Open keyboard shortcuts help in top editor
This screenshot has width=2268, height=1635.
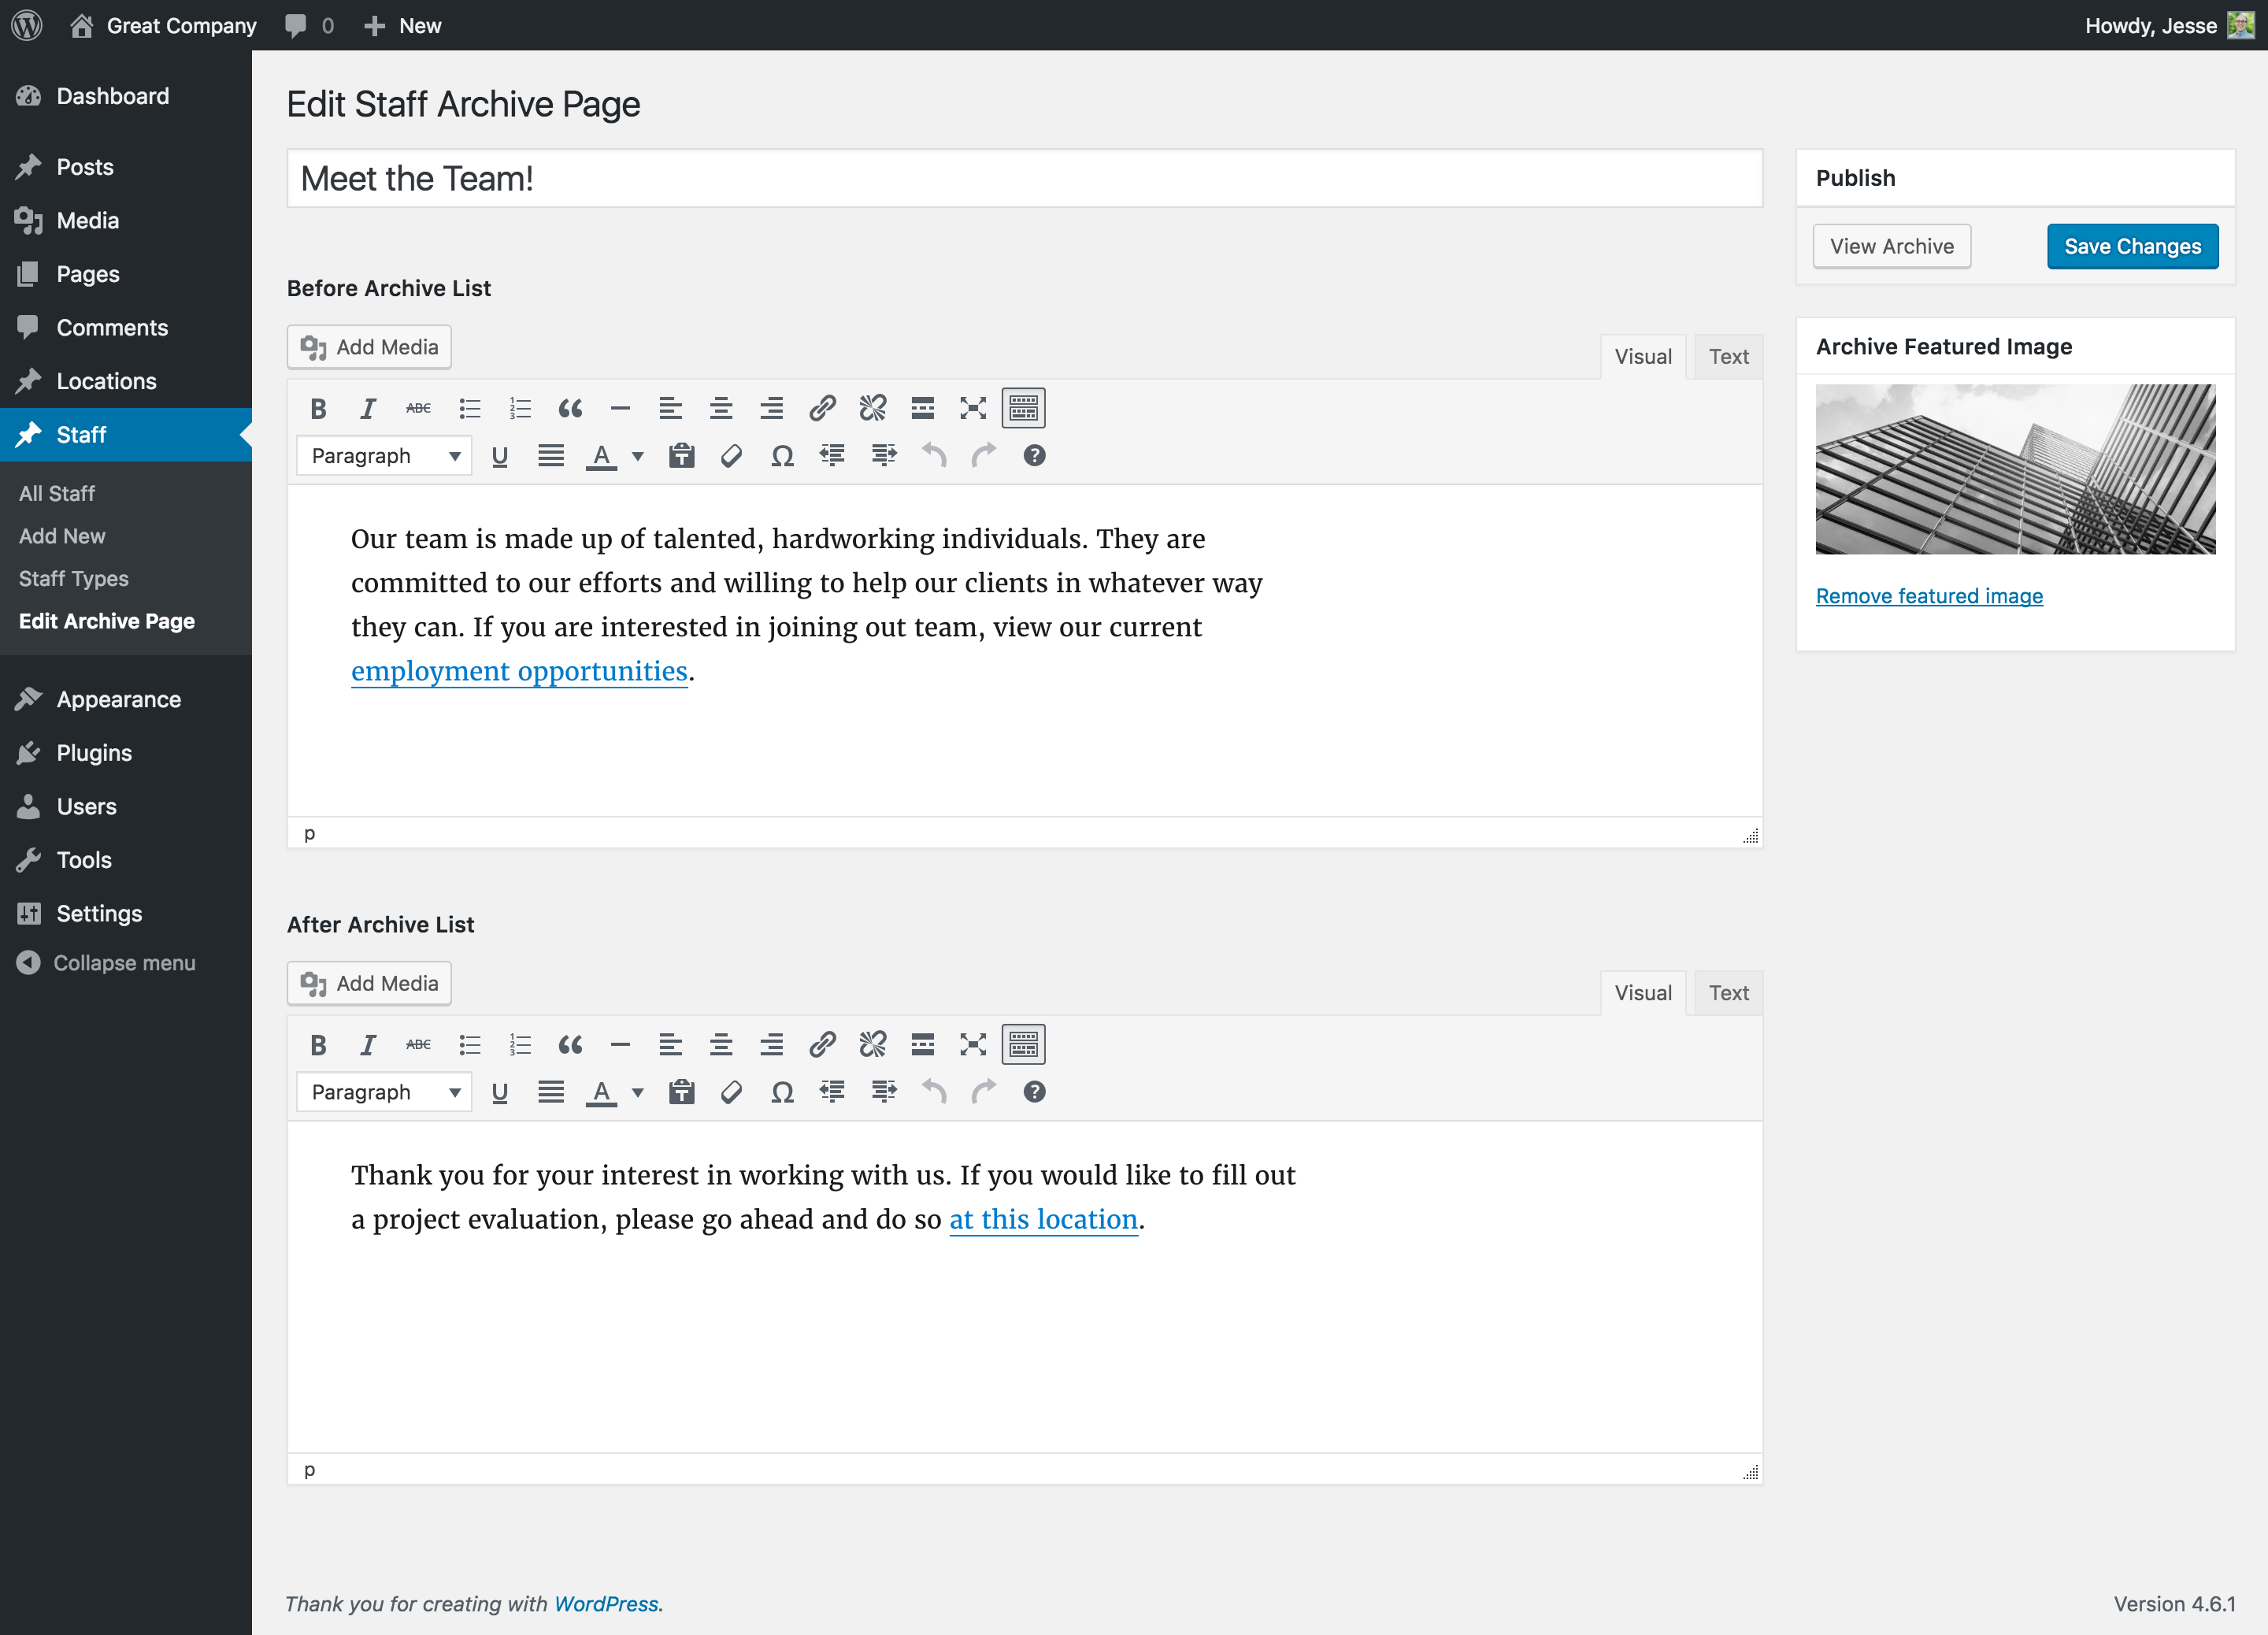click(x=1034, y=456)
